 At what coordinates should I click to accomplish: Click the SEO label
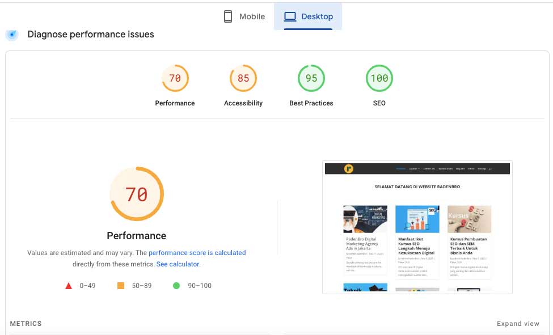(379, 103)
